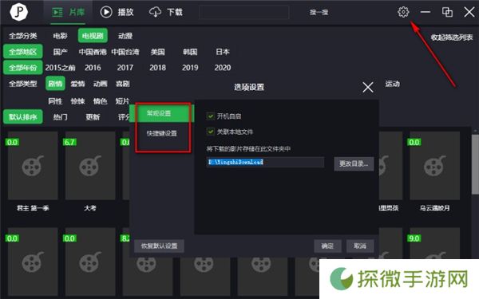The width and height of the screenshot is (479, 299).
Task: Filter region by 中国台湾
Action: pos(125,52)
